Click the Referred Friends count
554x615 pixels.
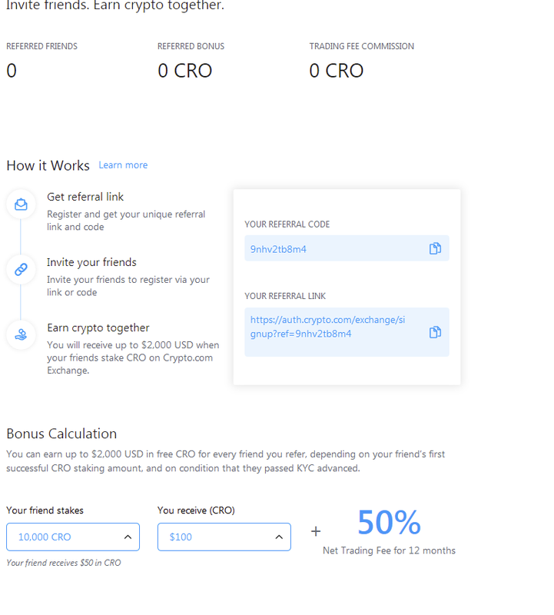[12, 71]
